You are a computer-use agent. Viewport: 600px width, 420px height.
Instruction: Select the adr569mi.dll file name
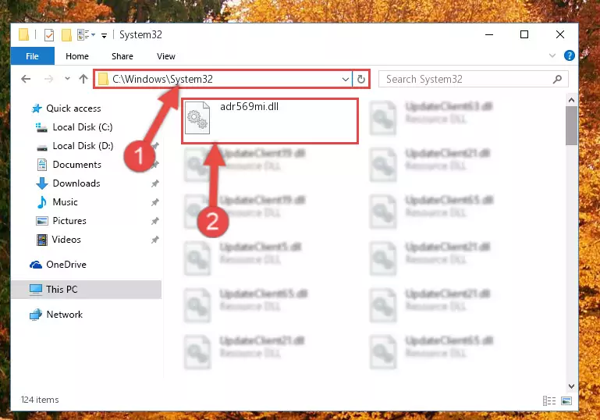(249, 106)
